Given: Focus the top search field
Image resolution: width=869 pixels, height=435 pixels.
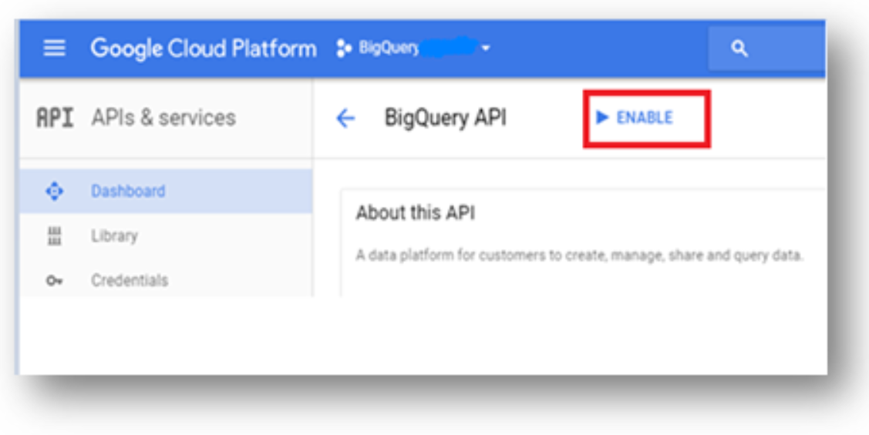Looking at the screenshot, I should (766, 49).
